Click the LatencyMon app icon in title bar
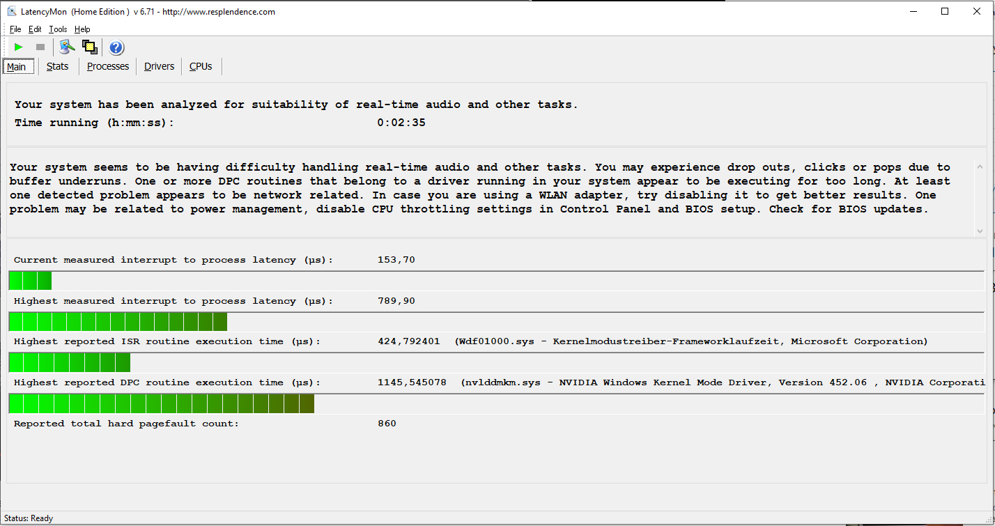The height and width of the screenshot is (526, 995). pyautogui.click(x=11, y=12)
